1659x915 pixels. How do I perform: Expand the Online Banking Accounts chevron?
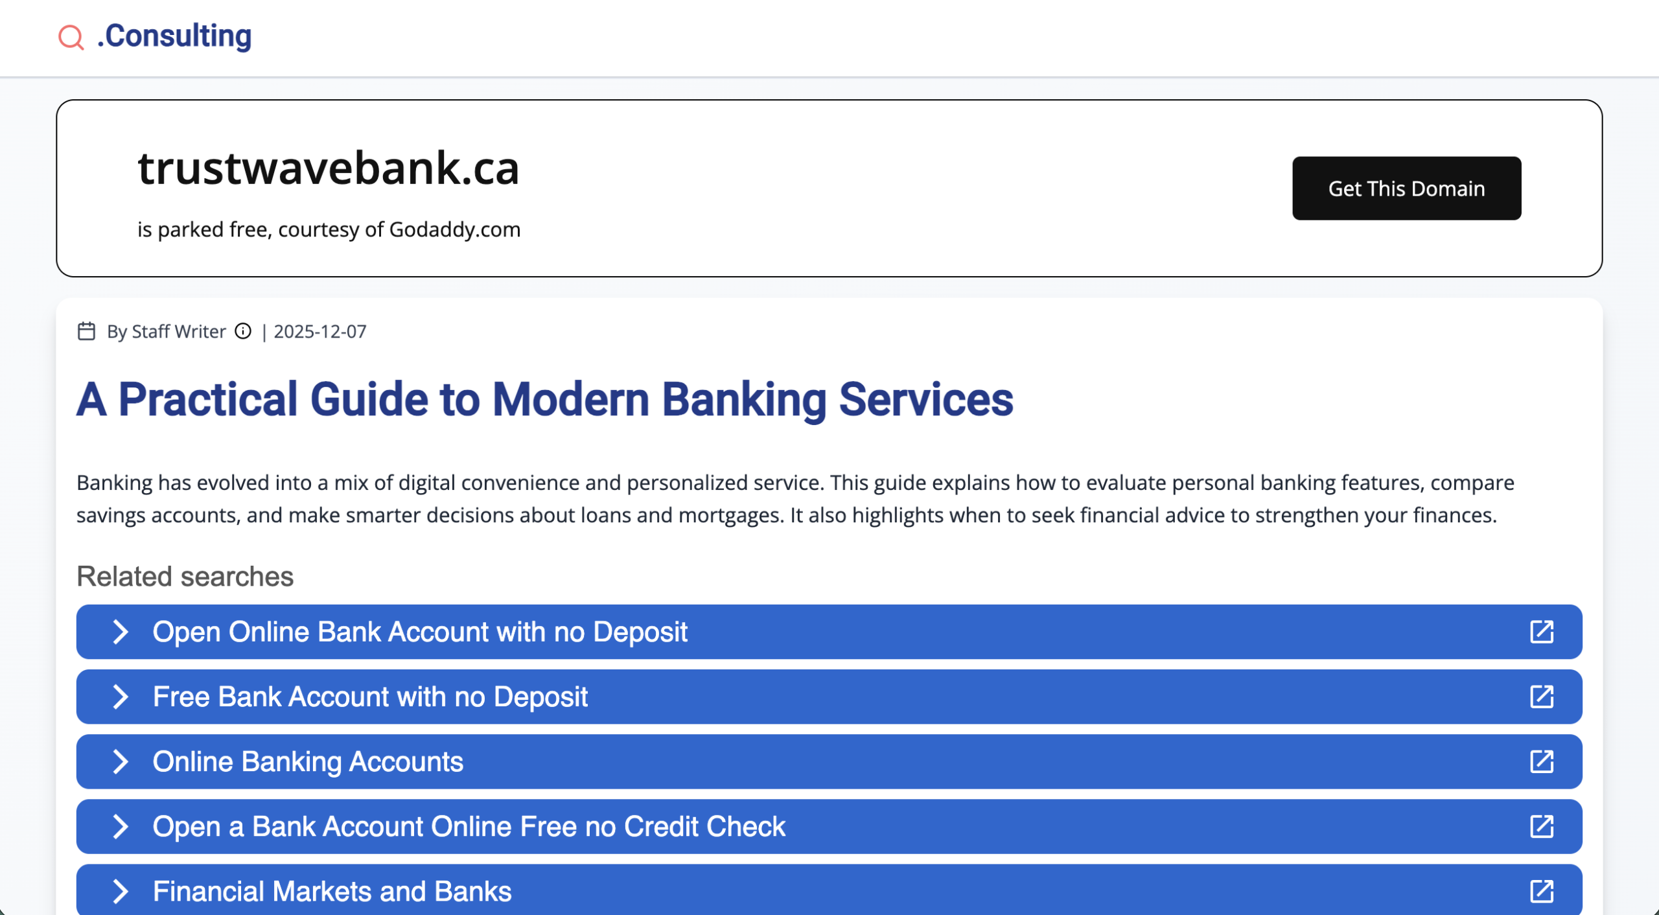[x=121, y=761]
